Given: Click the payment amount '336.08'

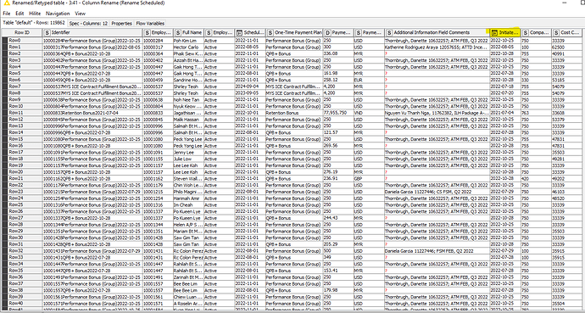Looking at the screenshot, I should 338,53.
